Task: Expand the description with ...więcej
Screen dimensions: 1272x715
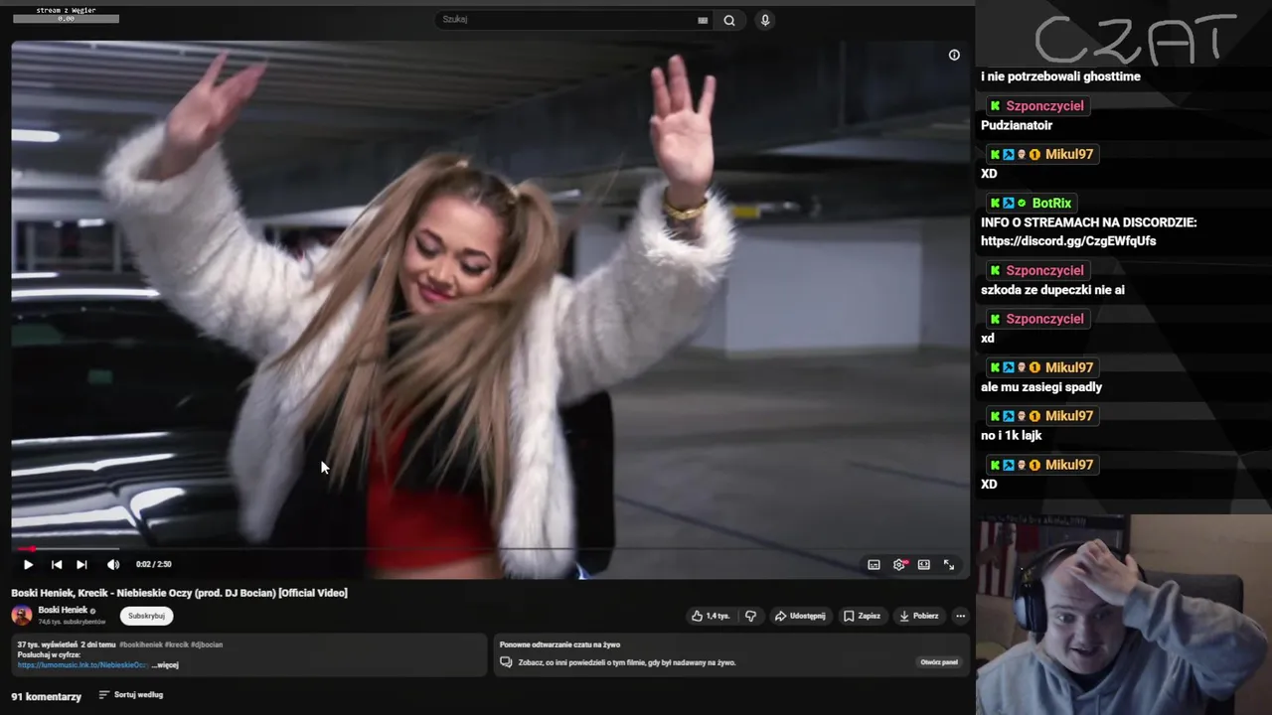Action: pyautogui.click(x=165, y=665)
